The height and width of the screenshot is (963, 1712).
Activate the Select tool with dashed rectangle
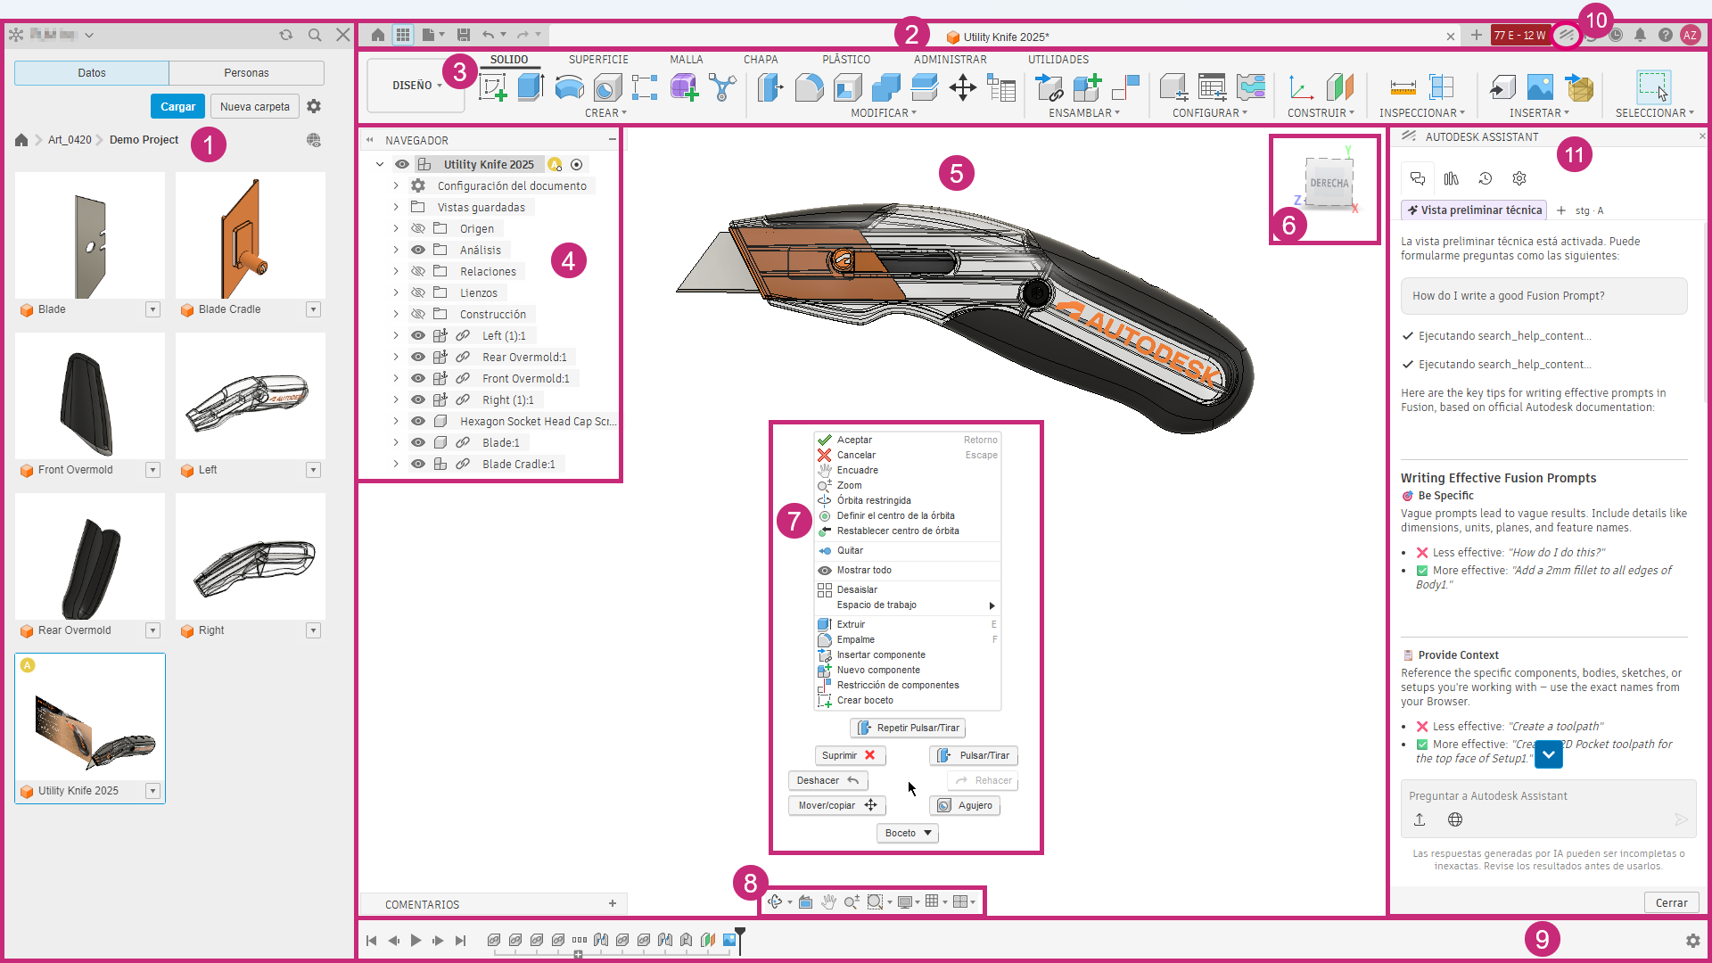coord(1652,87)
